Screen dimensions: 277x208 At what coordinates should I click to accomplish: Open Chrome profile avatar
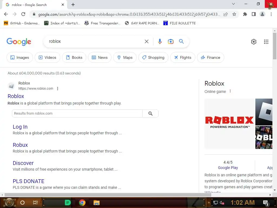point(262,14)
